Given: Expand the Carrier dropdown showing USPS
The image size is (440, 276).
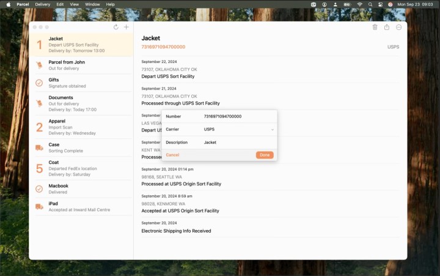Looking at the screenshot, I should click(238, 129).
